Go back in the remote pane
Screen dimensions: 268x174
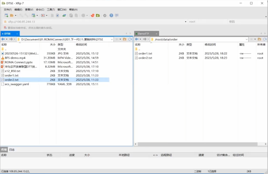click(x=137, y=39)
